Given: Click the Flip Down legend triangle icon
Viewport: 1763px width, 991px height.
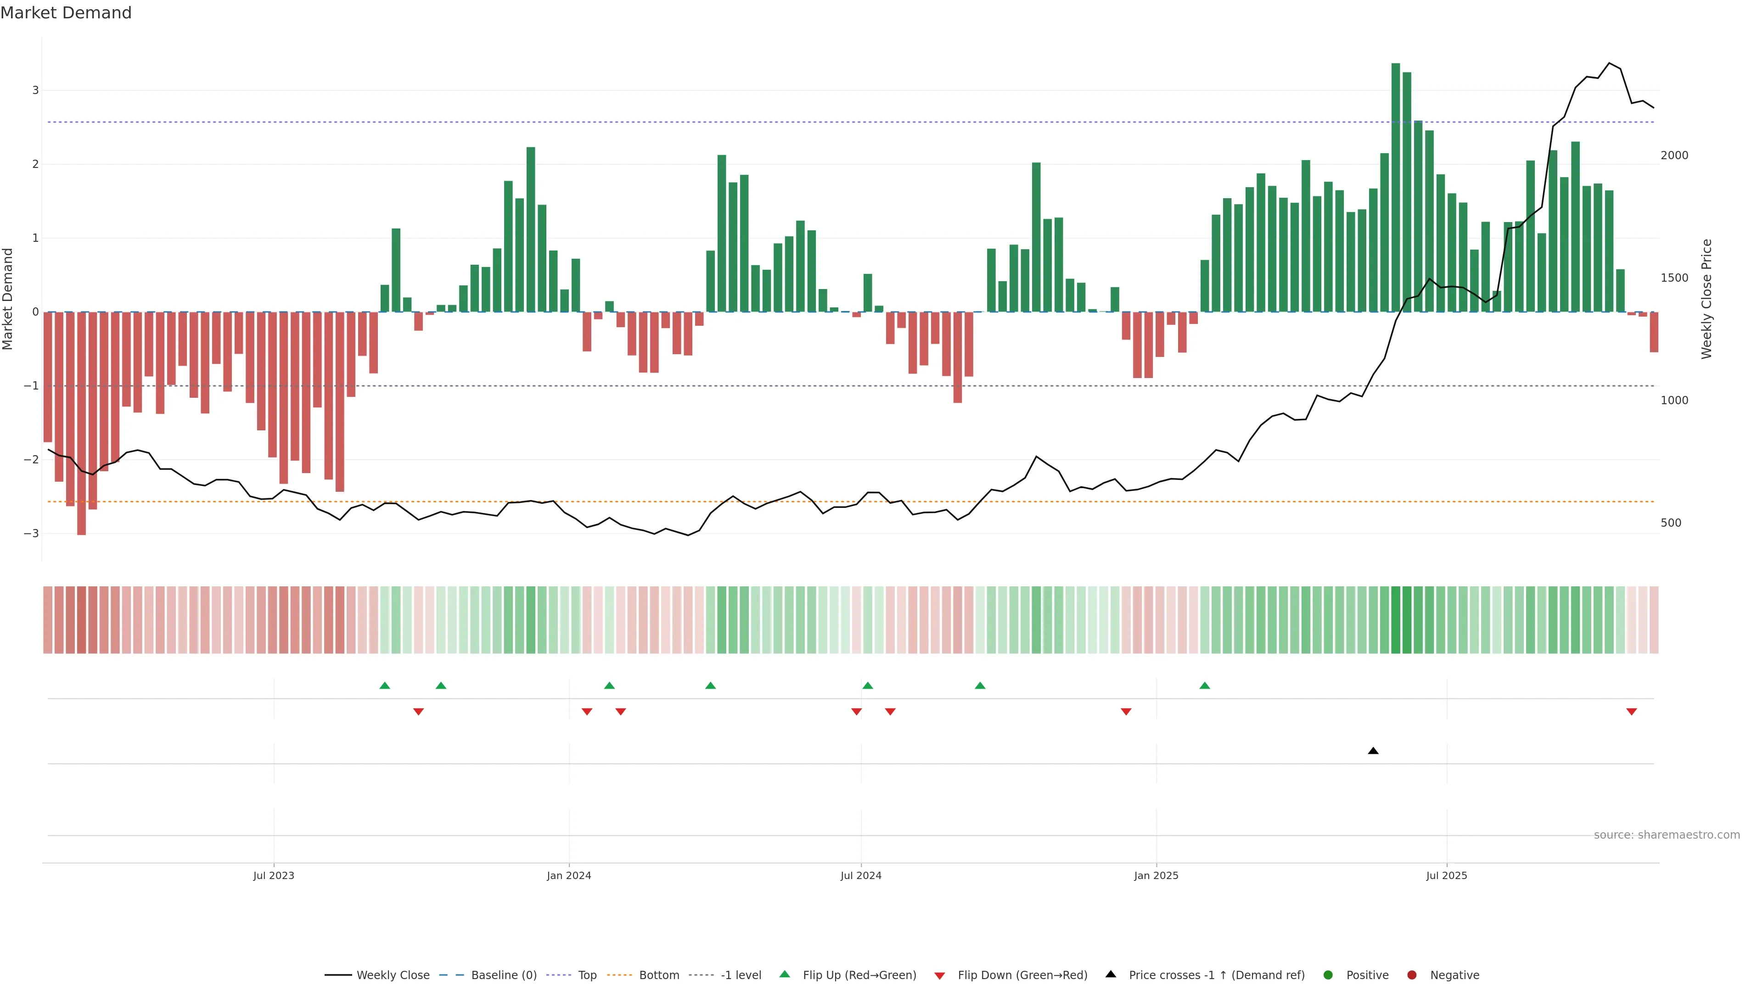Looking at the screenshot, I should pos(939,975).
